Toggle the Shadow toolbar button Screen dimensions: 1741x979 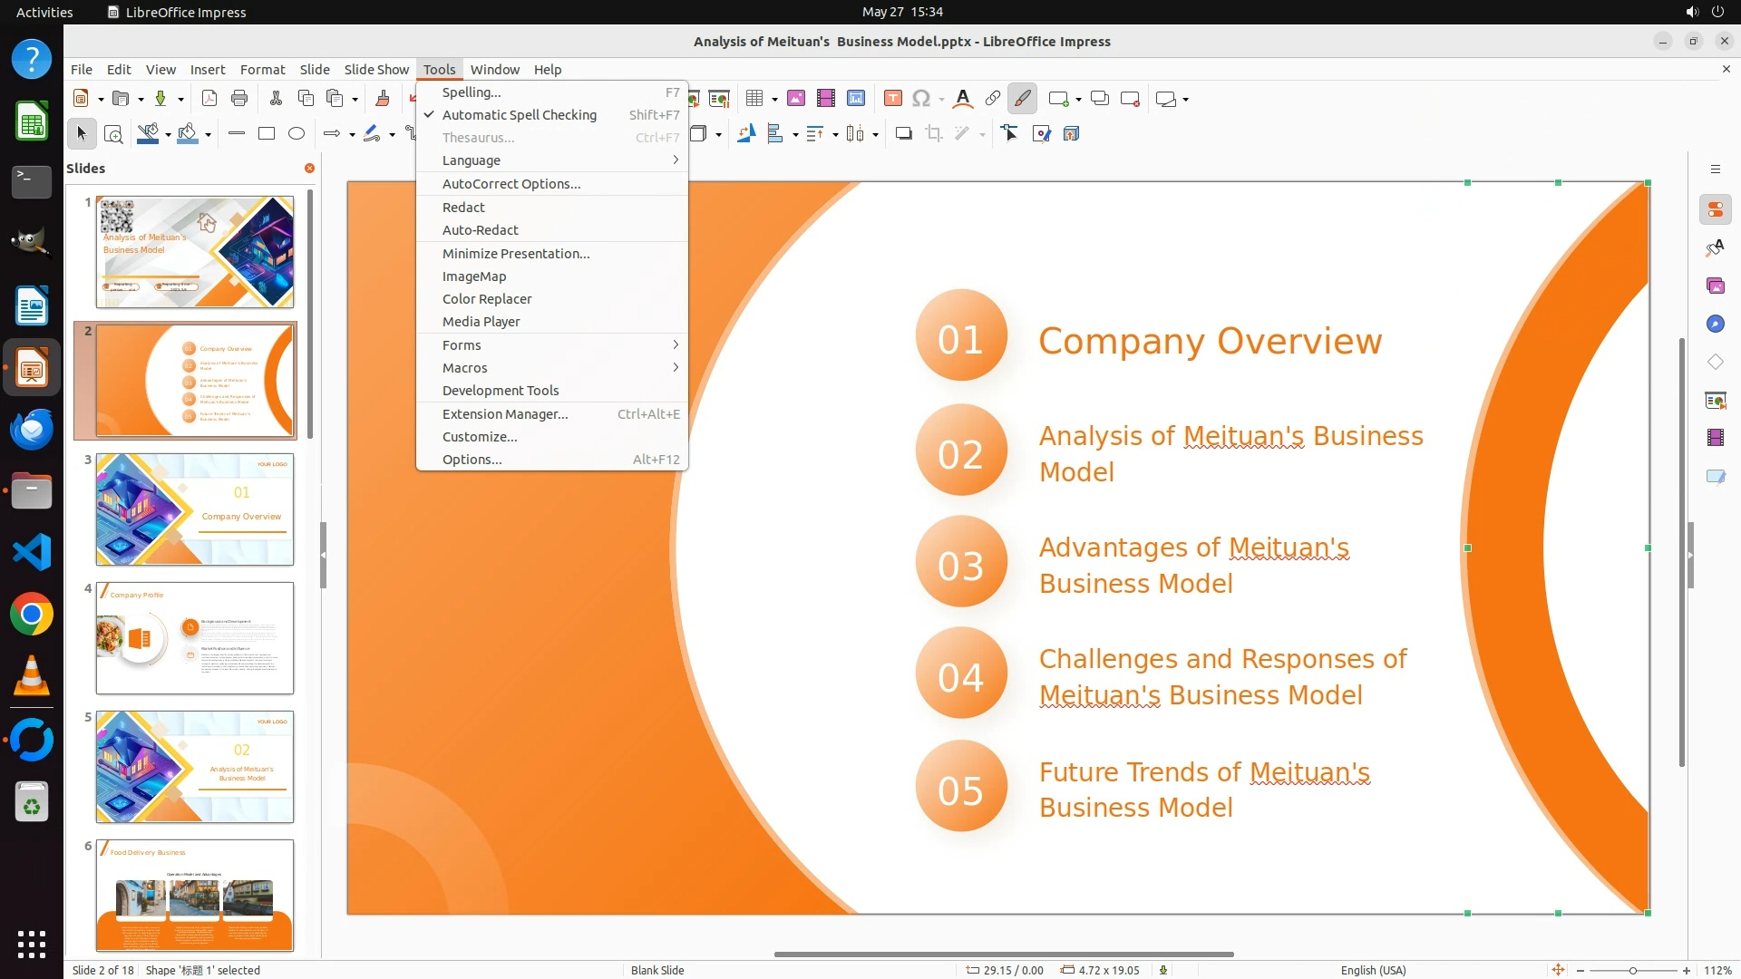click(903, 134)
